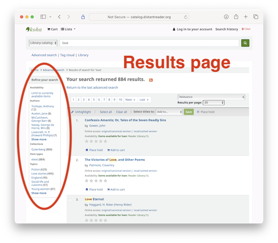This screenshot has height=243, width=278.
Task: Click the green search magnifier button
Action: (245, 43)
